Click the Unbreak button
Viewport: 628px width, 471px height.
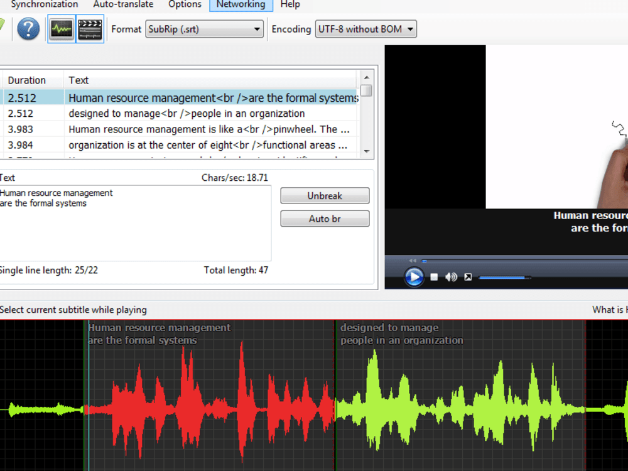[x=325, y=196]
